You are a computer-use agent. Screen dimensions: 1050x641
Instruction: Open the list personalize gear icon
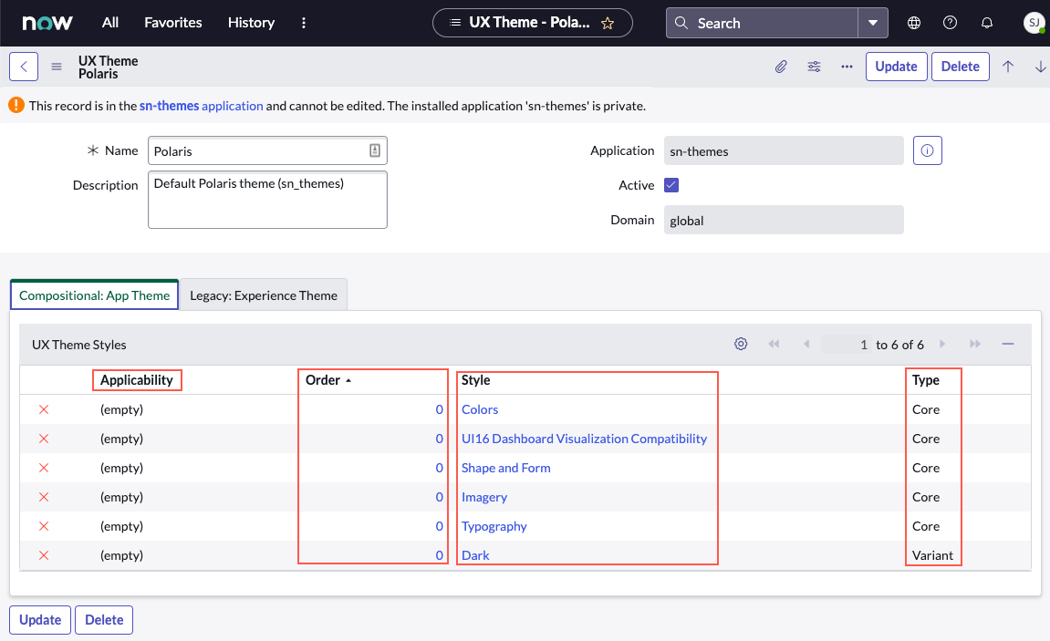(741, 344)
